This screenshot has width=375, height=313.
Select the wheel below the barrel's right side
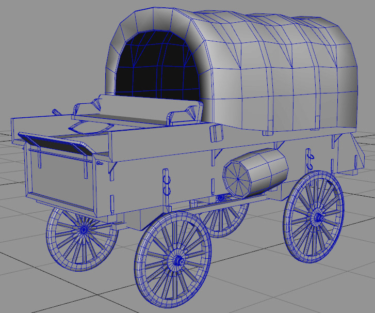[x=314, y=217]
